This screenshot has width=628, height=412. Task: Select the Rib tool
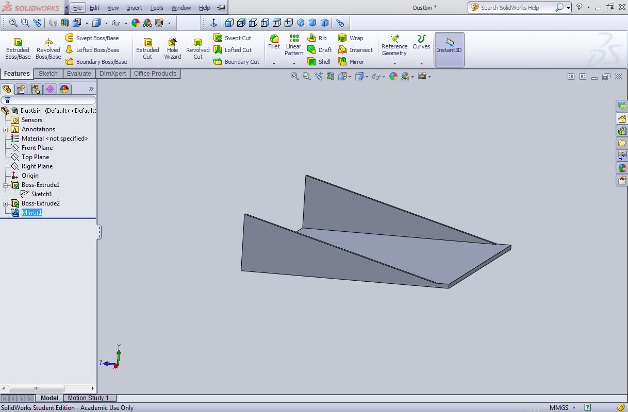coord(317,38)
